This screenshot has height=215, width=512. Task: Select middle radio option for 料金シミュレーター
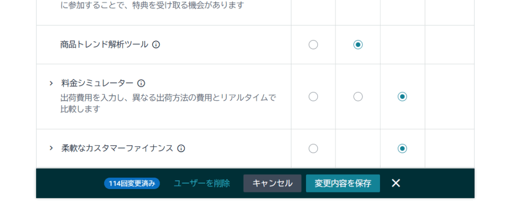click(x=358, y=97)
